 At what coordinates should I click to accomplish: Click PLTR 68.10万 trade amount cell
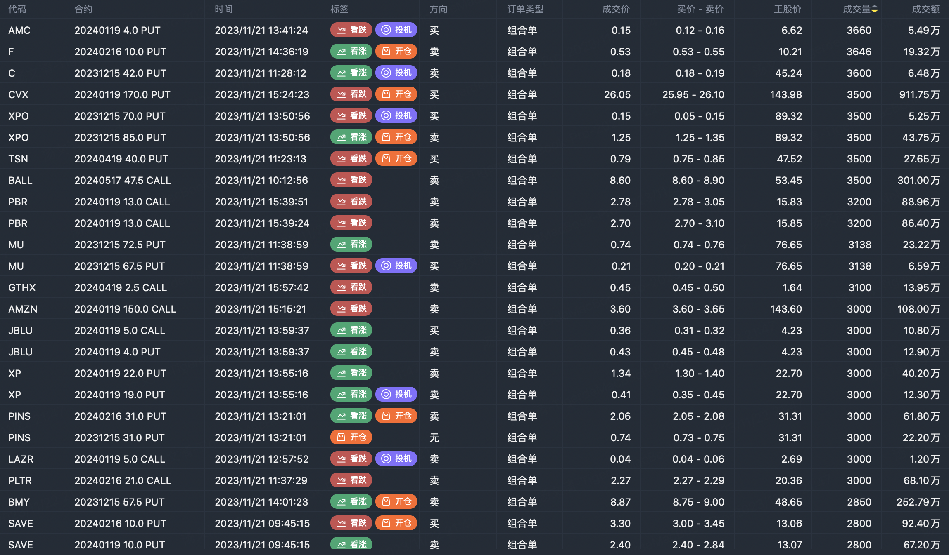[921, 480]
